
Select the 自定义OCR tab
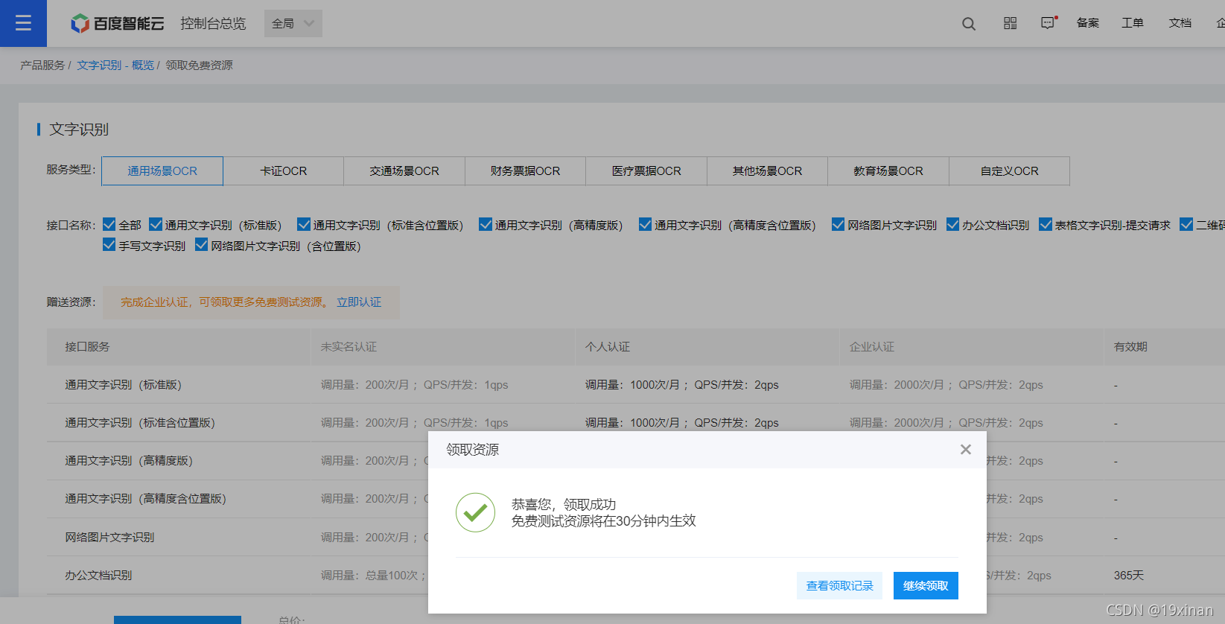tap(1009, 171)
